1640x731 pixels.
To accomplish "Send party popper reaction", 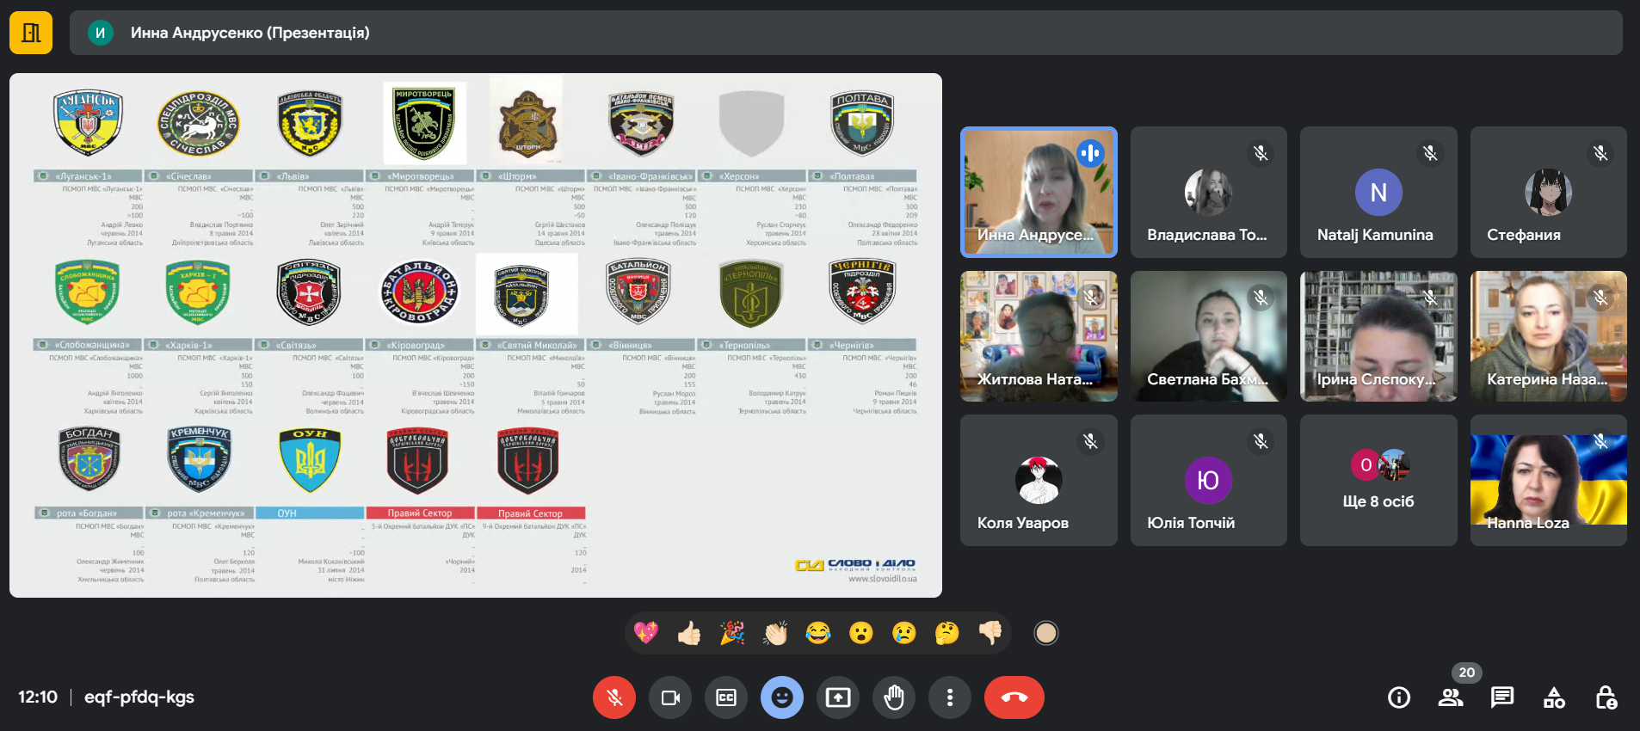I will coord(732,634).
